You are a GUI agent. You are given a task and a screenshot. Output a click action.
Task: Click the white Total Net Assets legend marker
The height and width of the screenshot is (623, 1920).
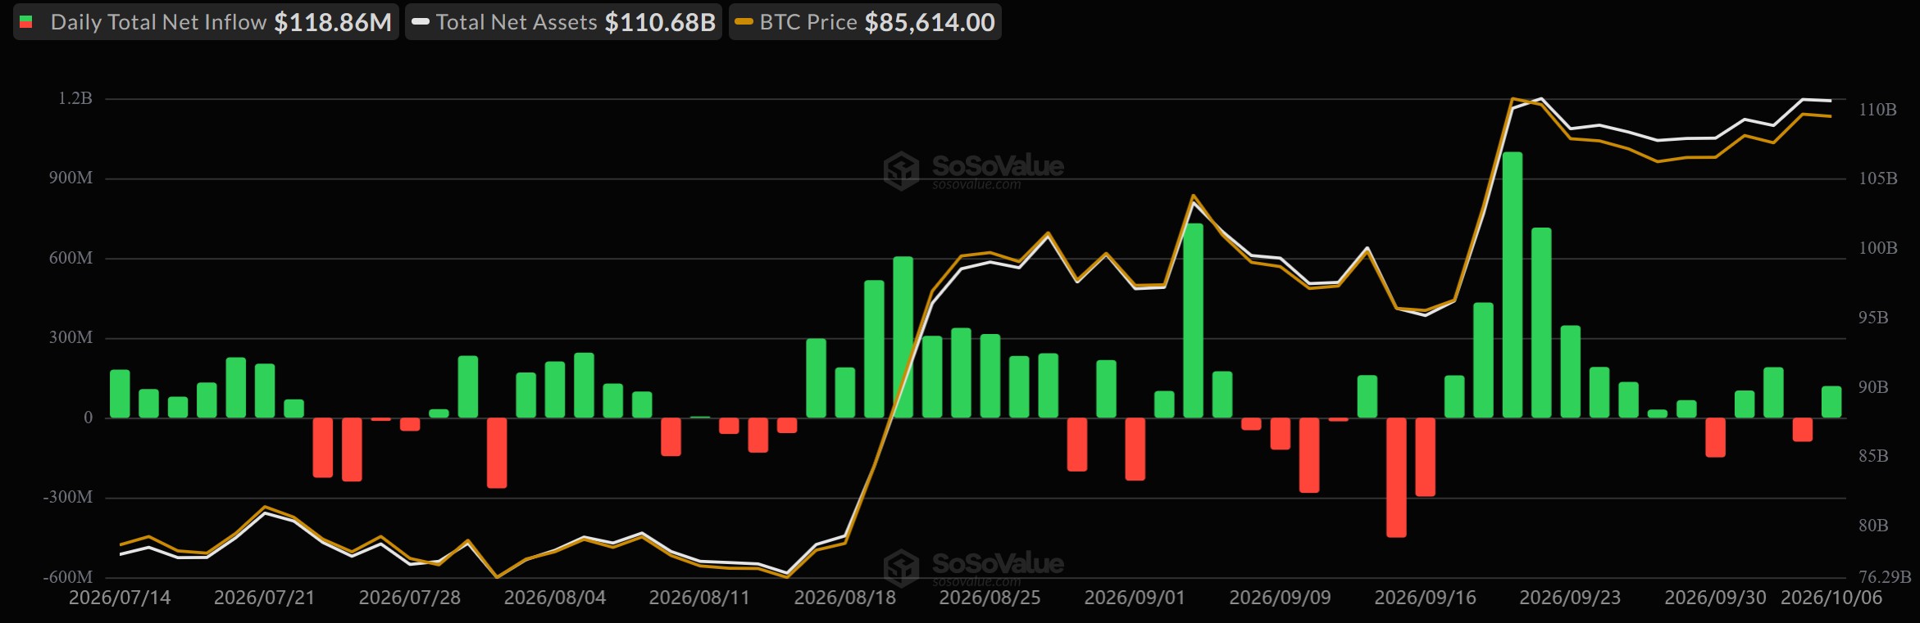tap(421, 22)
